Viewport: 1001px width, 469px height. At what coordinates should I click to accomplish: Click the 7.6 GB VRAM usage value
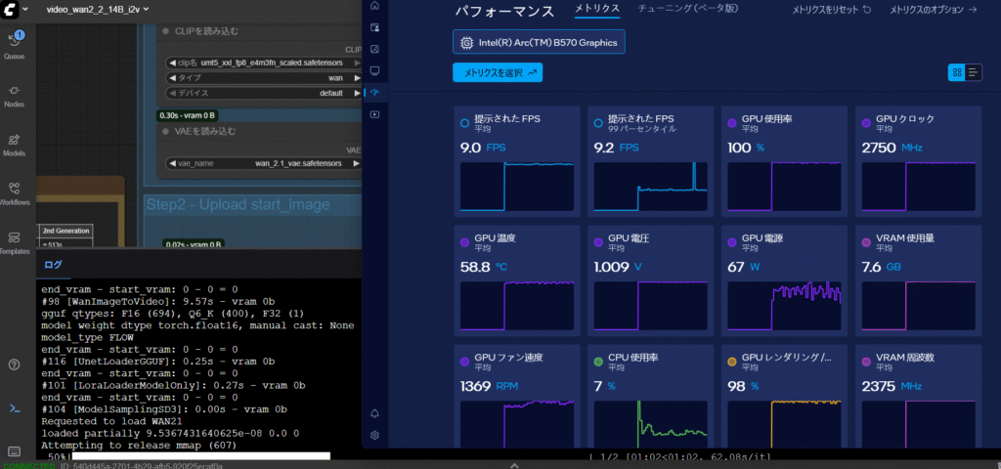pos(882,267)
